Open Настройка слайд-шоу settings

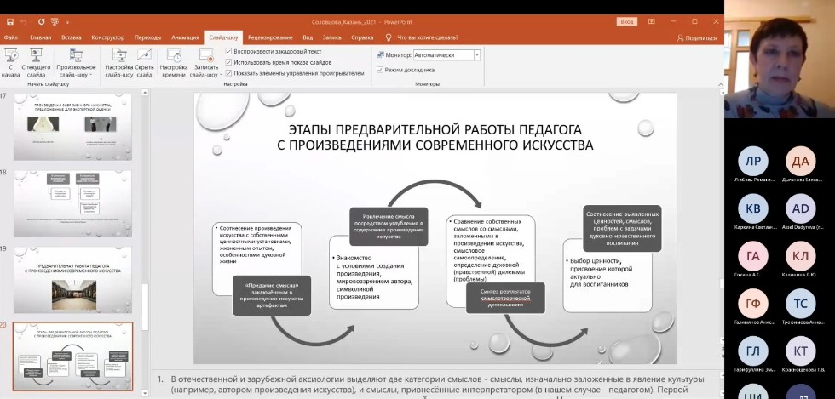pos(118,60)
